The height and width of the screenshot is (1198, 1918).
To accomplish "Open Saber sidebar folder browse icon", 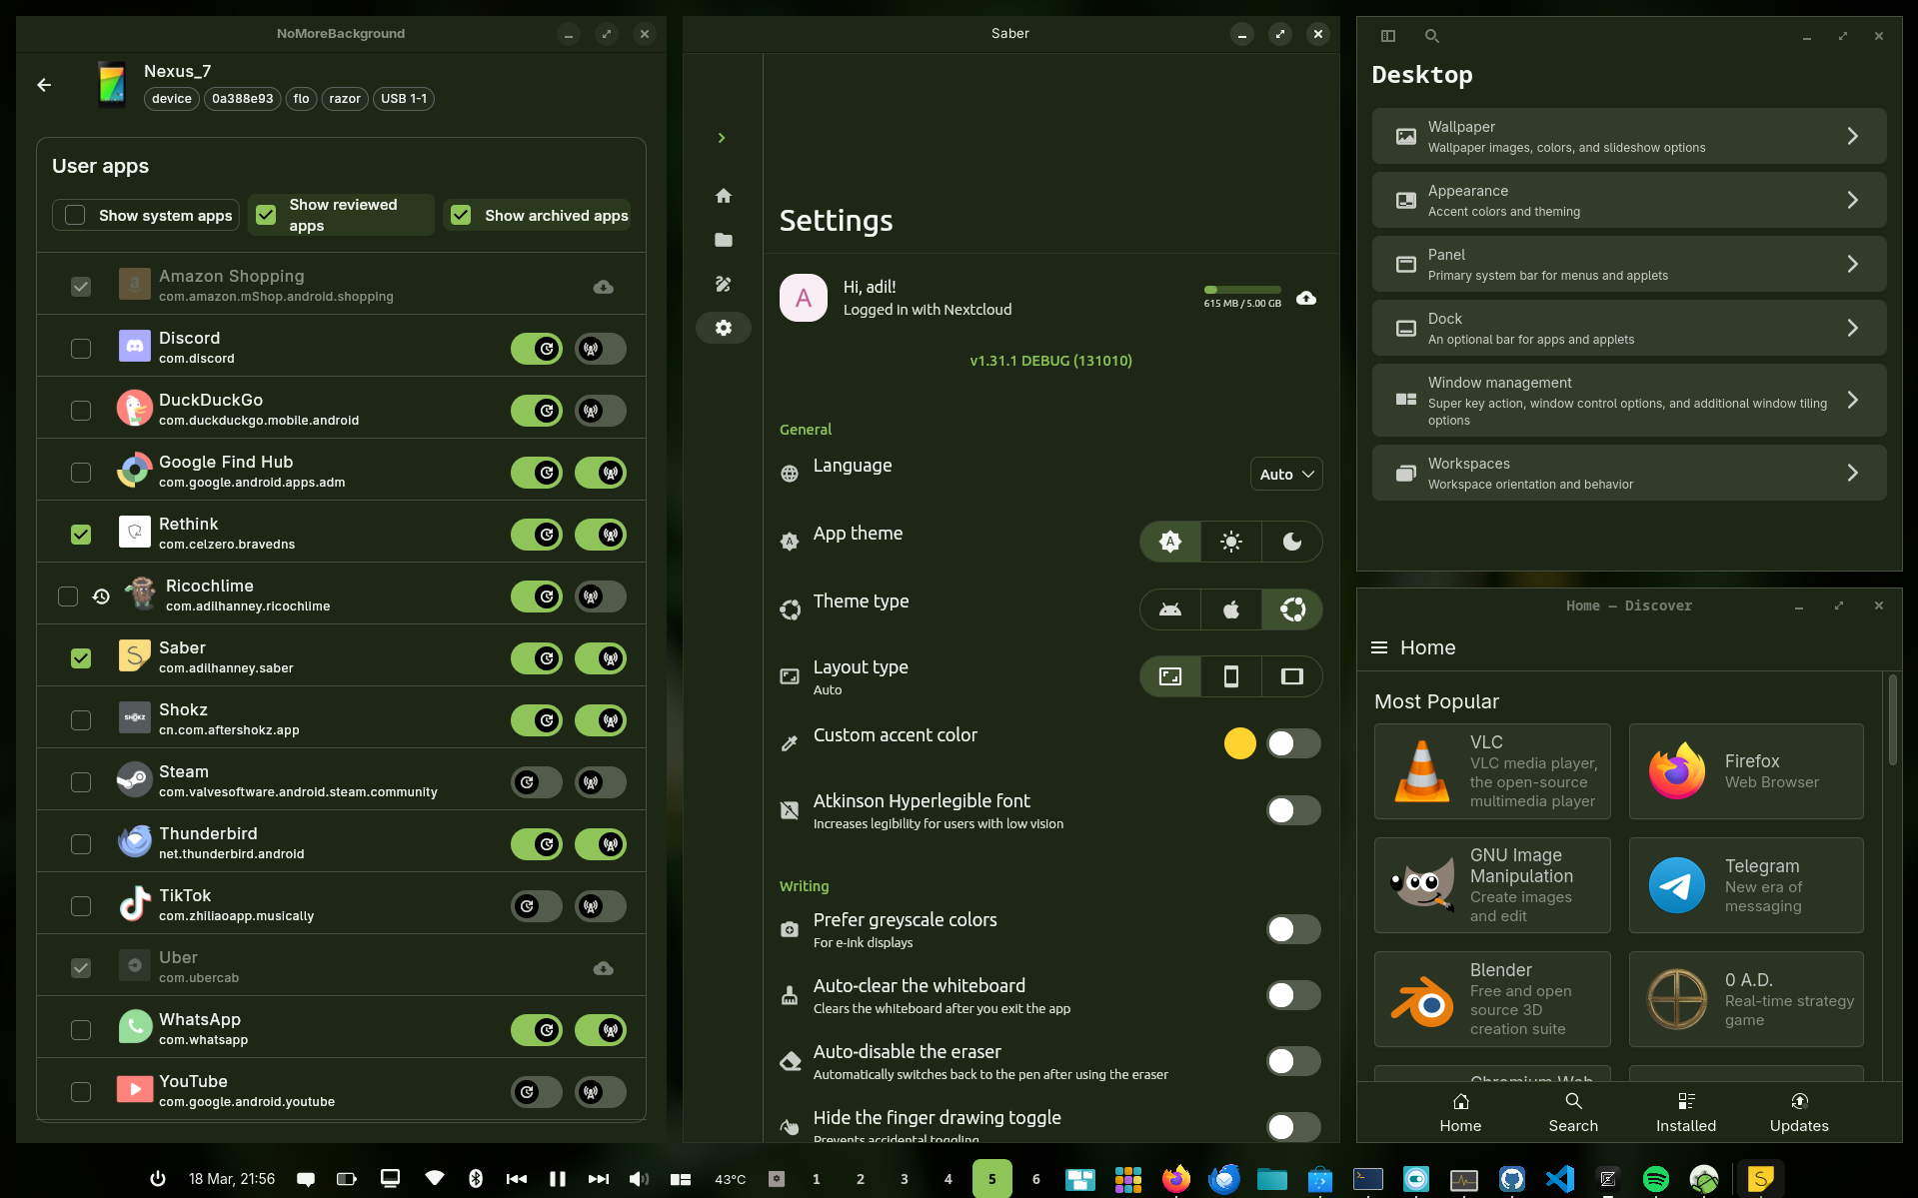I will (x=724, y=240).
